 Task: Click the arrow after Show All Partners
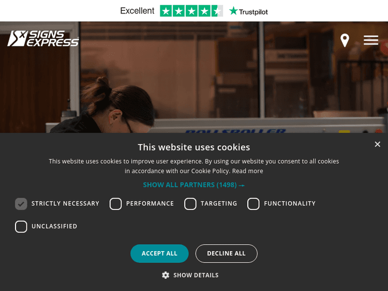tap(242, 185)
